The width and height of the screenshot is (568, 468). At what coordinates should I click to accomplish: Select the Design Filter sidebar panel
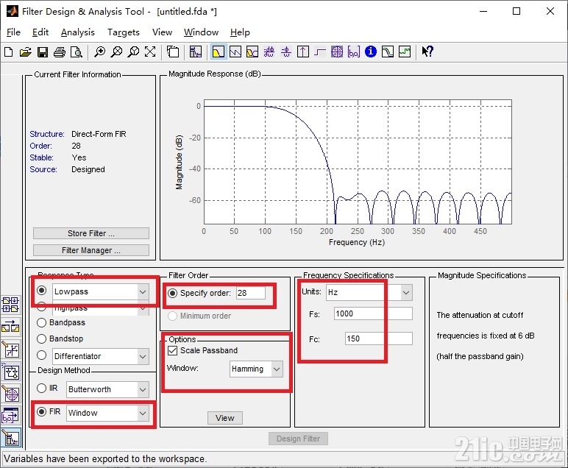tap(10, 438)
